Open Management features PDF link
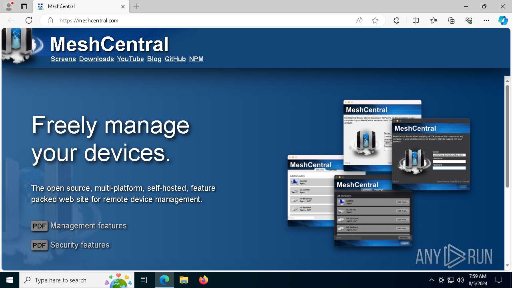 [x=88, y=226]
